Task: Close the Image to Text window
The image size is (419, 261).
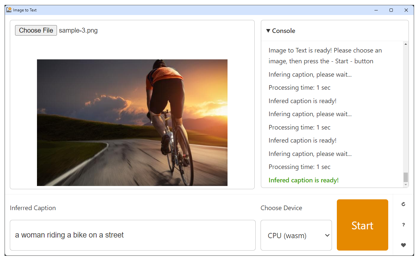Action: click(406, 10)
